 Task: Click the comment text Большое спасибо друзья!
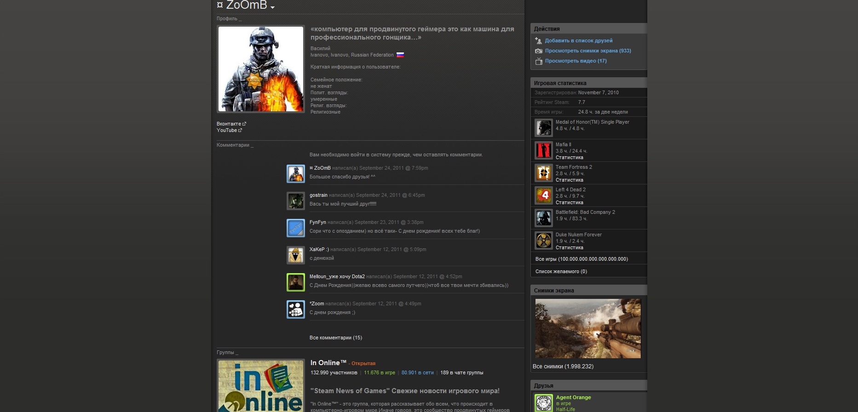click(x=342, y=177)
